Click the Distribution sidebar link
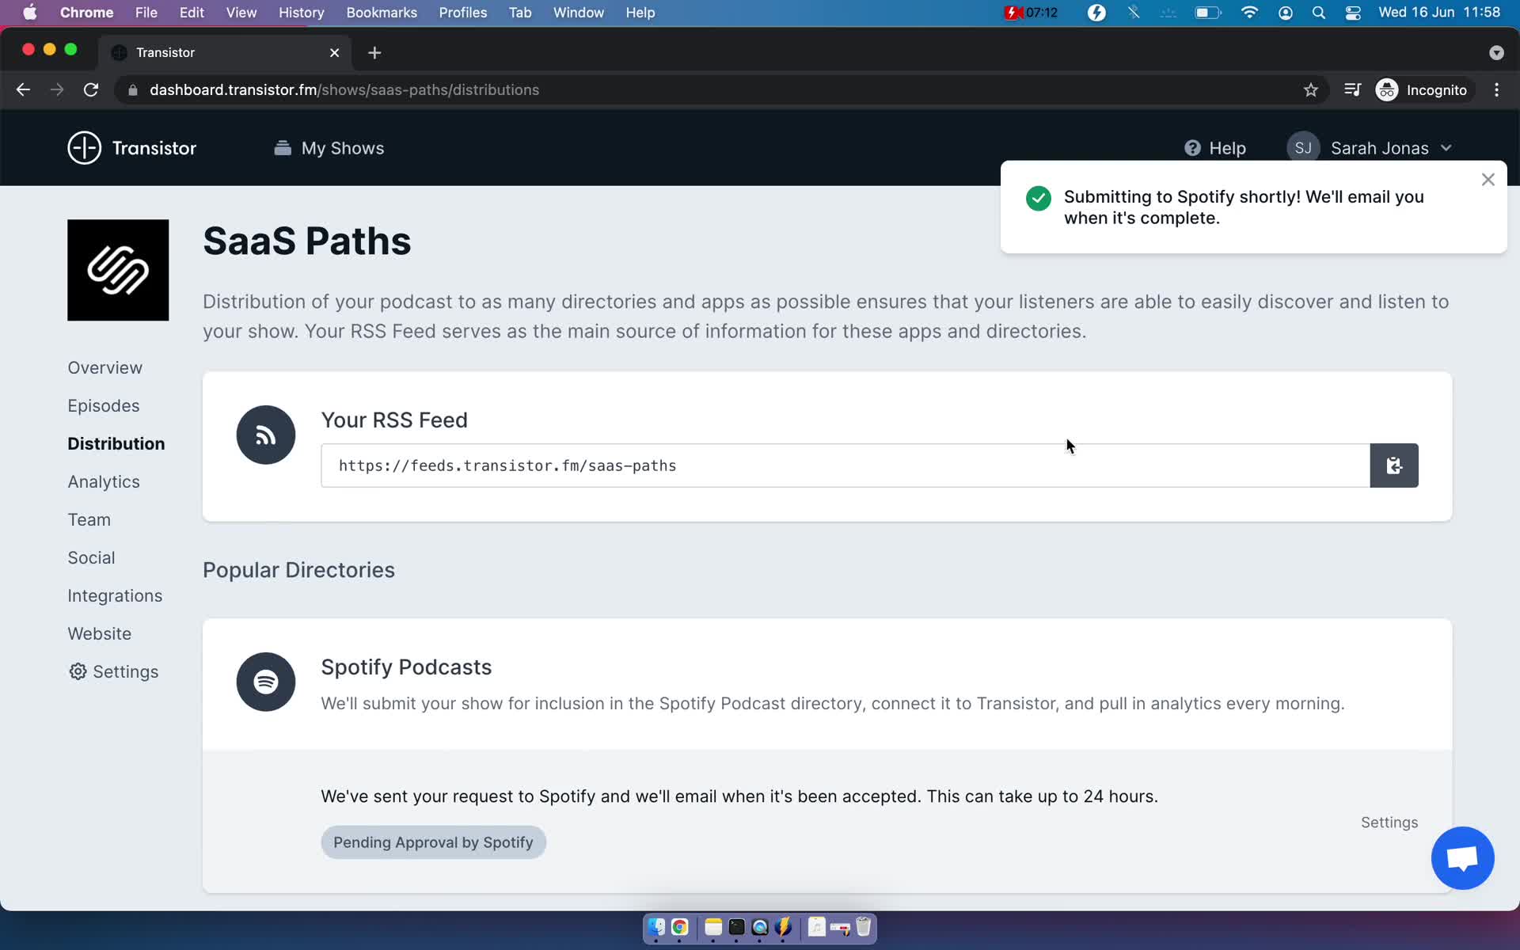 click(x=115, y=443)
